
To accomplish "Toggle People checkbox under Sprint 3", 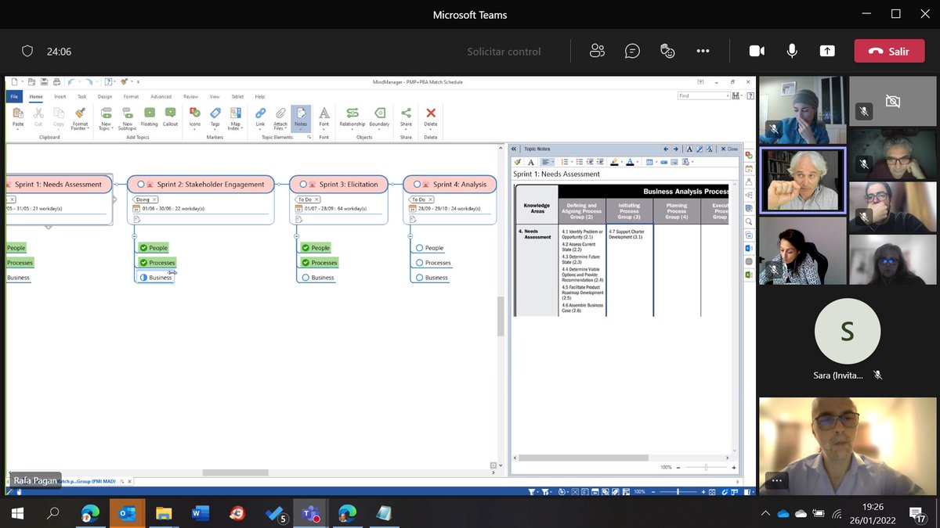I will [306, 248].
